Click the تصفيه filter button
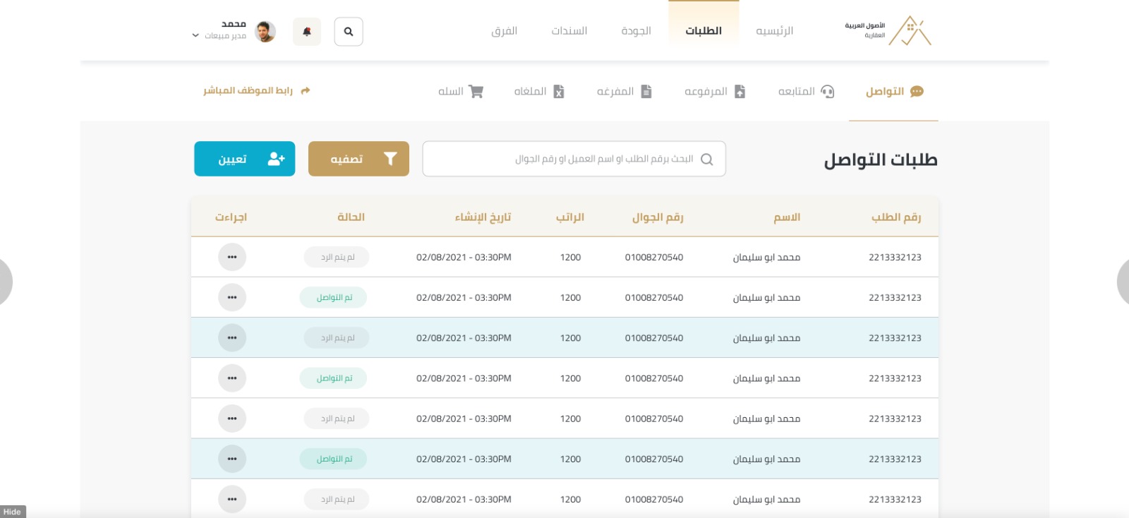The image size is (1129, 518). pos(358,159)
